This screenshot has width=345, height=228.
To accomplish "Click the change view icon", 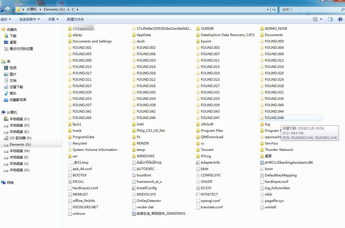I will (315, 19).
